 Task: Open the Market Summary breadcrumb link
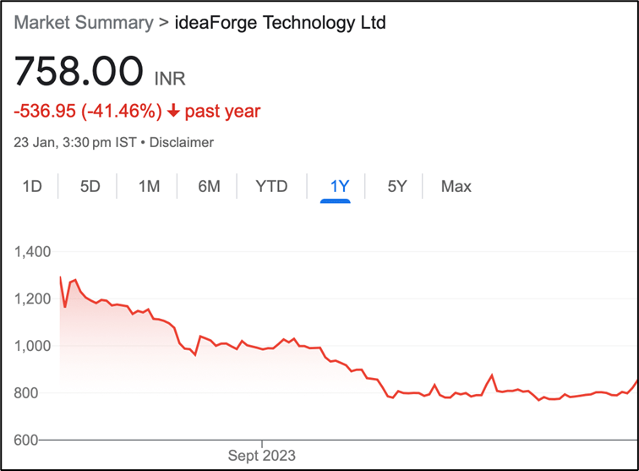click(x=83, y=23)
